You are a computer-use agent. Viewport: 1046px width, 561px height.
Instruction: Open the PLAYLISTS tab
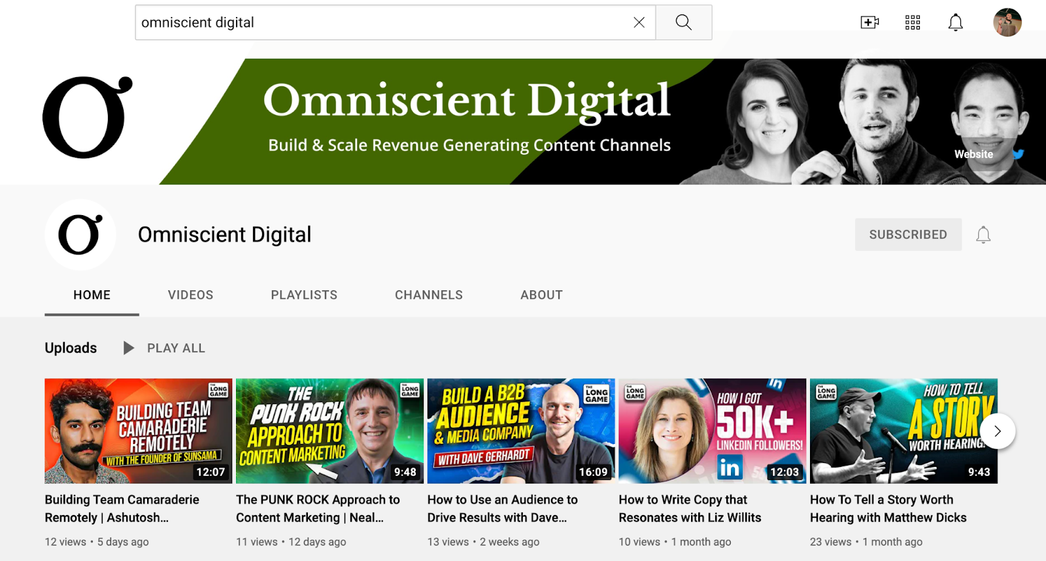pyautogui.click(x=304, y=295)
